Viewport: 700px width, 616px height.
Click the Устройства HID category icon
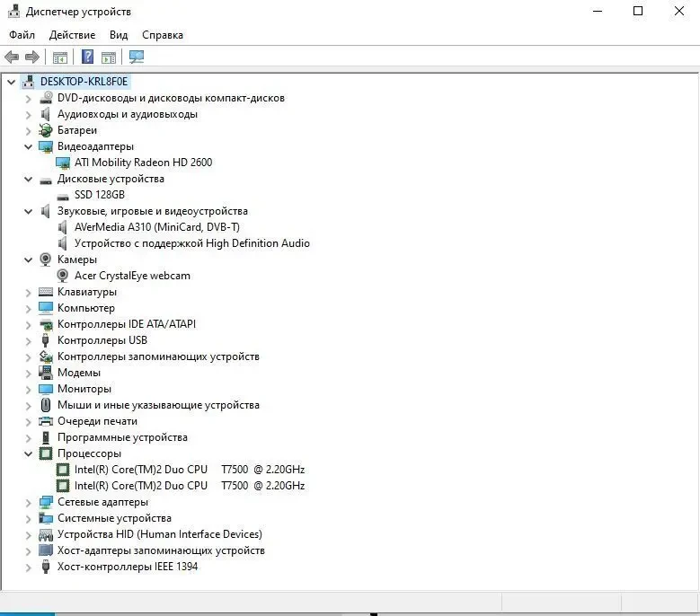tap(46, 534)
